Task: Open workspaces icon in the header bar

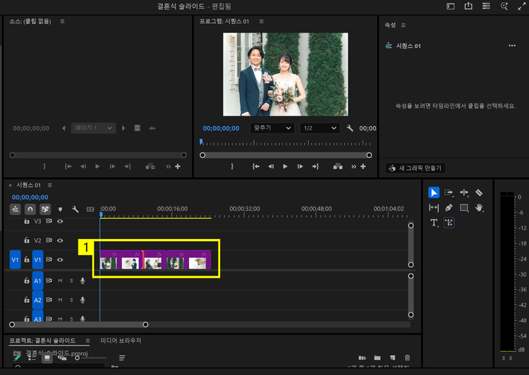Action: [x=451, y=6]
